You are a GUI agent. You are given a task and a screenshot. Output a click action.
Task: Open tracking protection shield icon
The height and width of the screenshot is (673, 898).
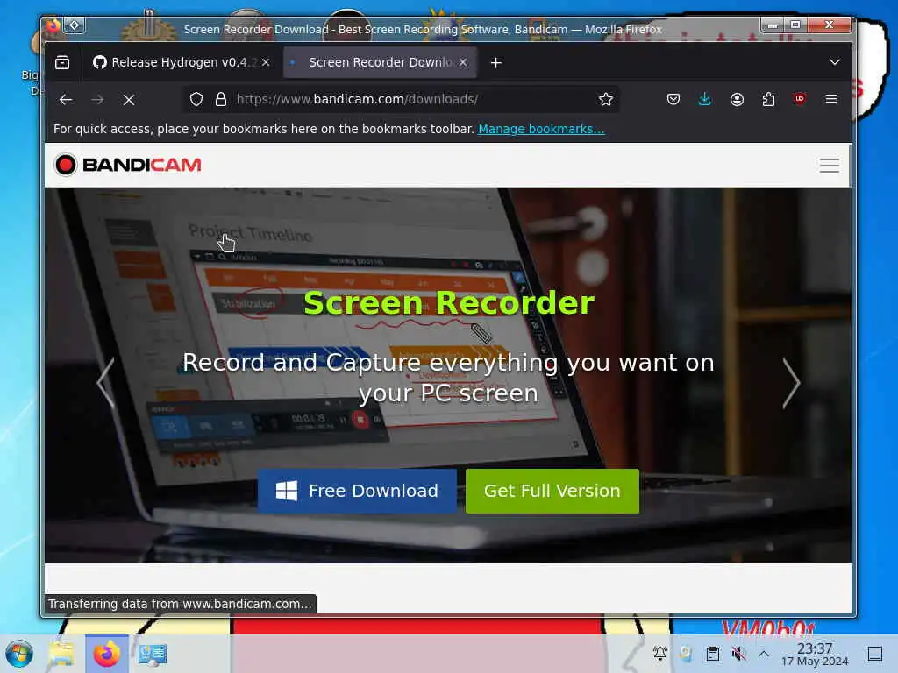click(x=196, y=99)
